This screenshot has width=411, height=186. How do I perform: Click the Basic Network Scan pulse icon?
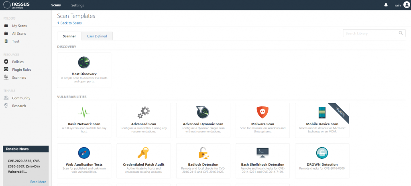coord(84,112)
